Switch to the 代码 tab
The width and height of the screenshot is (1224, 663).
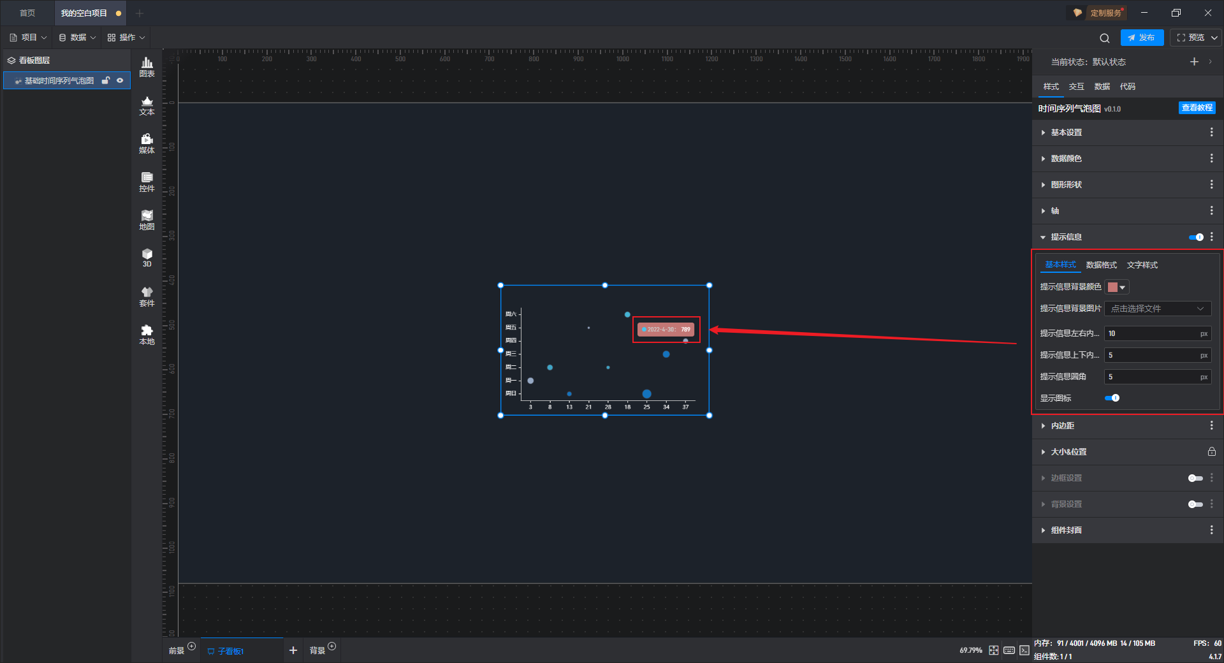point(1127,87)
